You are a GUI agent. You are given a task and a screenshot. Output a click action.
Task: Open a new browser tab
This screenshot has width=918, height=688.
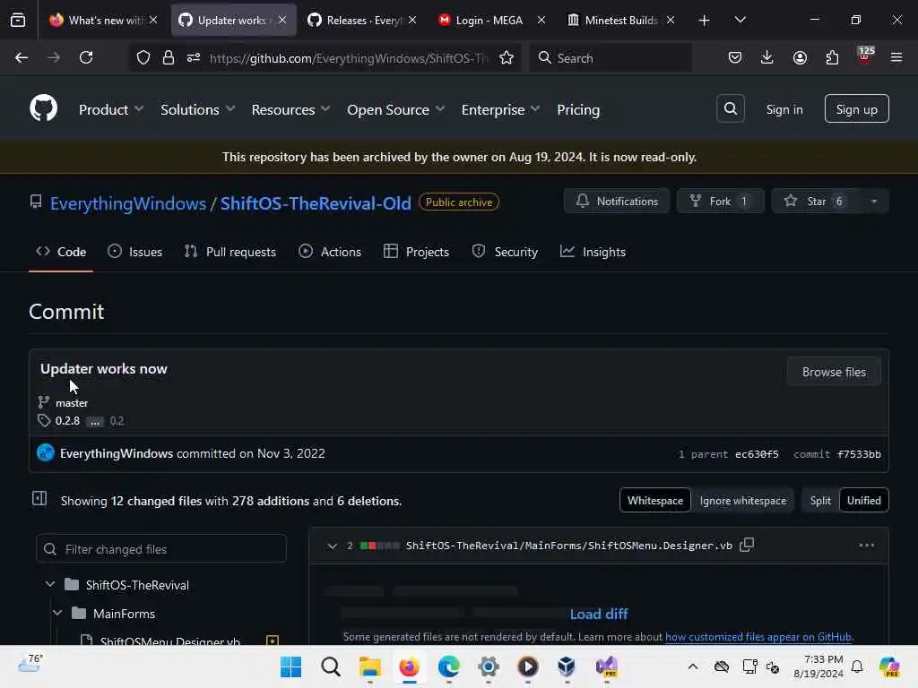705,20
